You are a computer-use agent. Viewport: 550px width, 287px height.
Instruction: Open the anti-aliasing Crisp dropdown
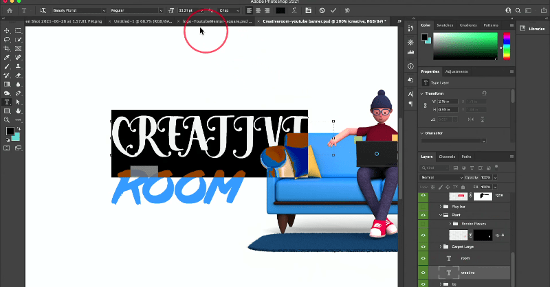tap(238, 10)
